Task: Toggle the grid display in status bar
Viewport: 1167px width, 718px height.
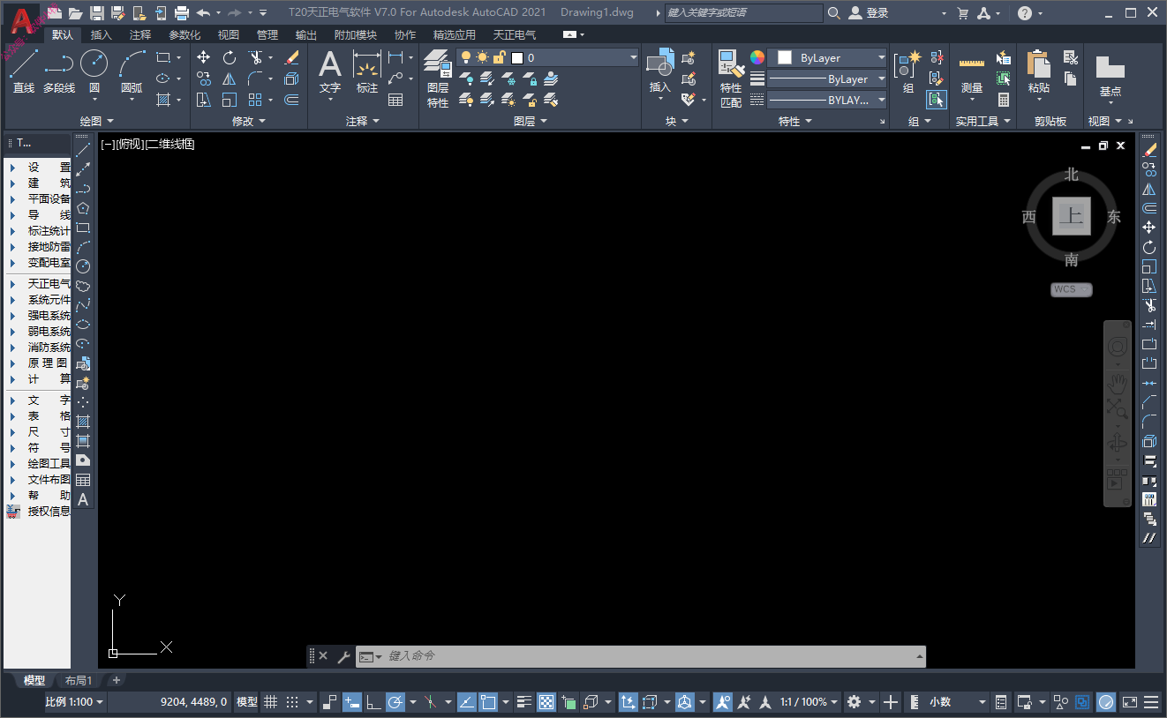Action: click(x=271, y=702)
